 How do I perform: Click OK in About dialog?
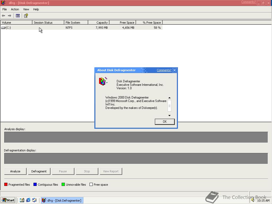(165, 122)
